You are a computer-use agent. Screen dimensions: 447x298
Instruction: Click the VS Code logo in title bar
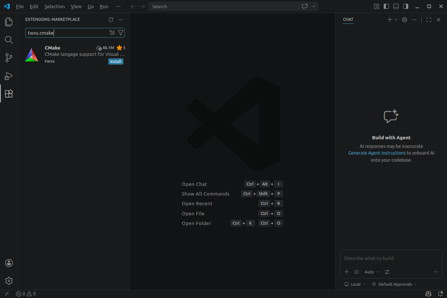point(7,6)
